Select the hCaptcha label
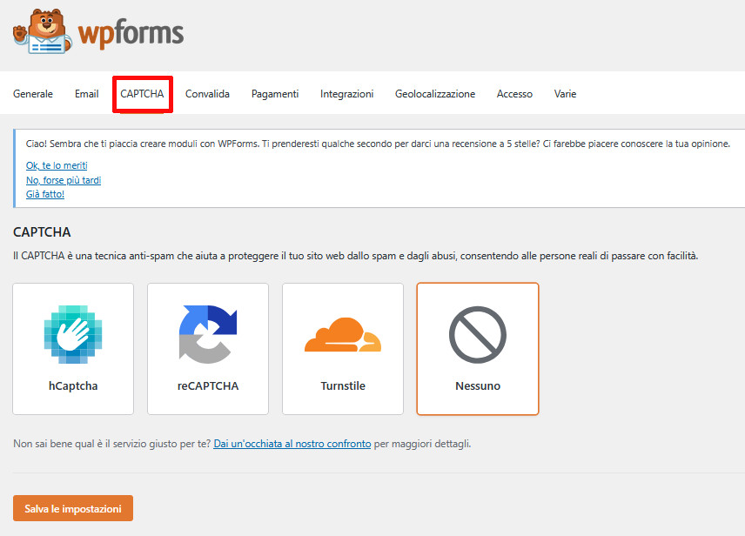745x536 pixels. pos(73,385)
